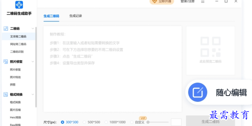Click the sidebar vertical scrollbar
Image resolution: width=252 pixels, height=126 pixels.
tap(36, 67)
